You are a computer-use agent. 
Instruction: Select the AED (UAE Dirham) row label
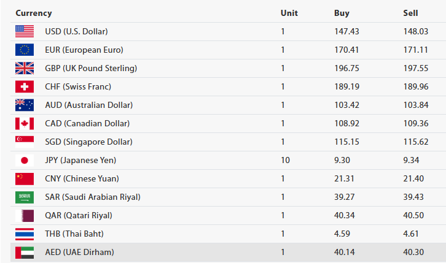click(x=79, y=252)
